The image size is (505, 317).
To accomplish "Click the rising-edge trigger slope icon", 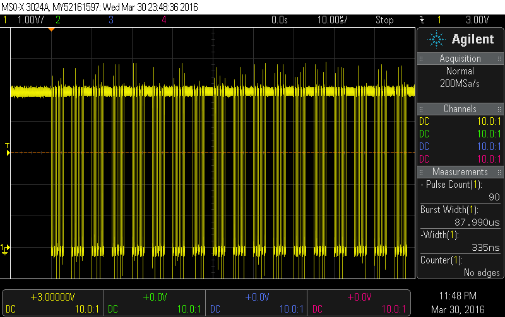I will [422, 20].
